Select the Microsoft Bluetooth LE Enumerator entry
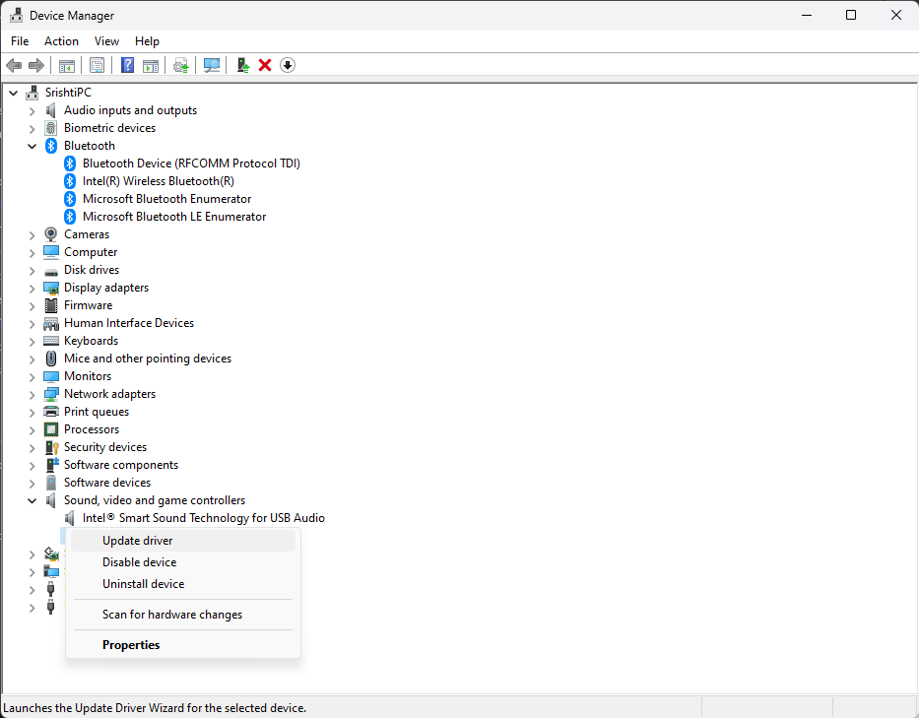The width and height of the screenshot is (919, 718). pos(174,217)
